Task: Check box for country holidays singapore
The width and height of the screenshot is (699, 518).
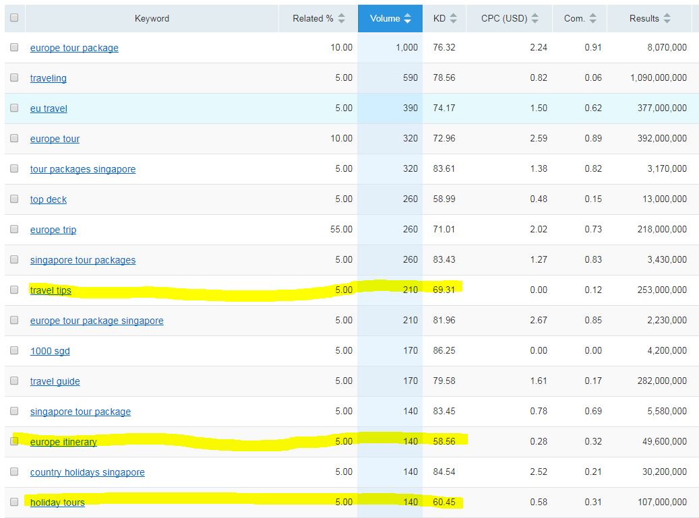Action: [14, 472]
